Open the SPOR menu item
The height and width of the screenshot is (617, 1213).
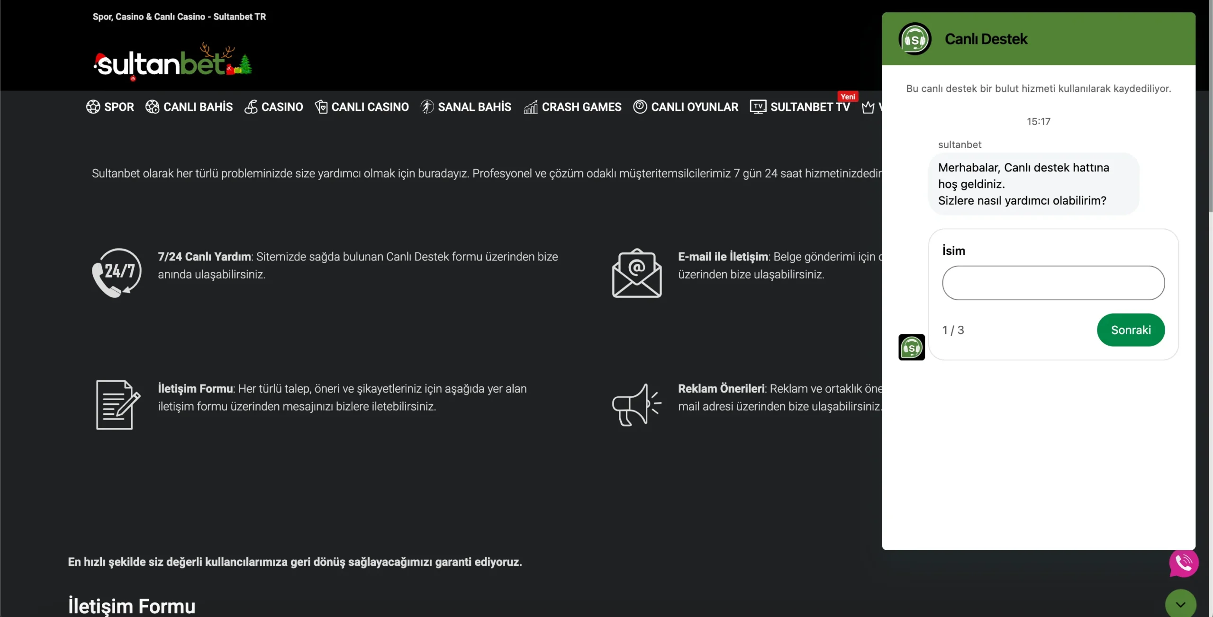point(110,107)
